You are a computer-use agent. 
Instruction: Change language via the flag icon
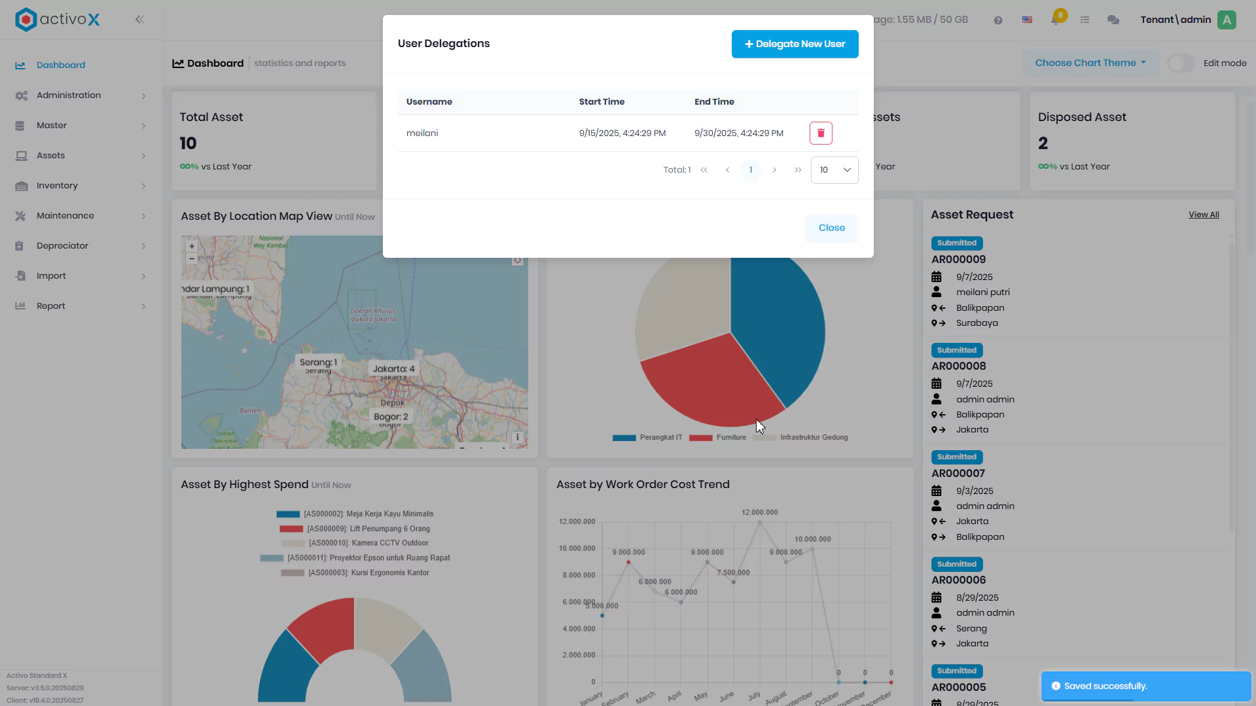tap(1027, 20)
